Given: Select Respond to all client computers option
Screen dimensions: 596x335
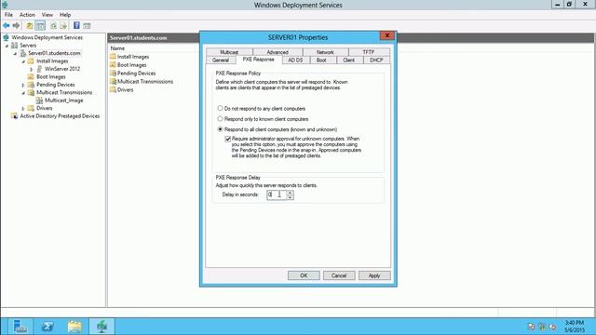Looking at the screenshot, I should [220, 129].
